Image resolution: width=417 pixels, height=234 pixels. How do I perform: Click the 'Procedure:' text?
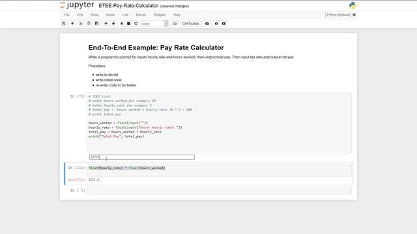(x=97, y=66)
